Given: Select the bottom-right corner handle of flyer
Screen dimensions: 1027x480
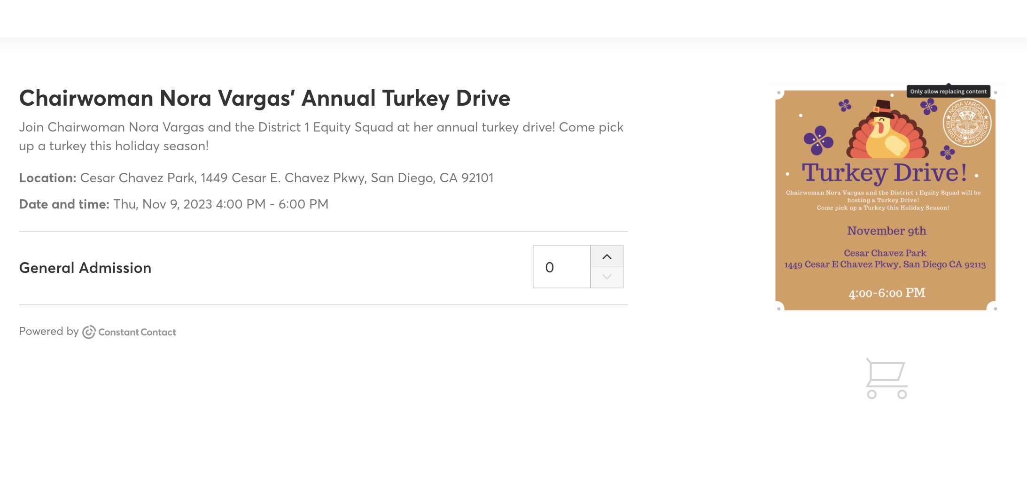Looking at the screenshot, I should coord(996,309).
